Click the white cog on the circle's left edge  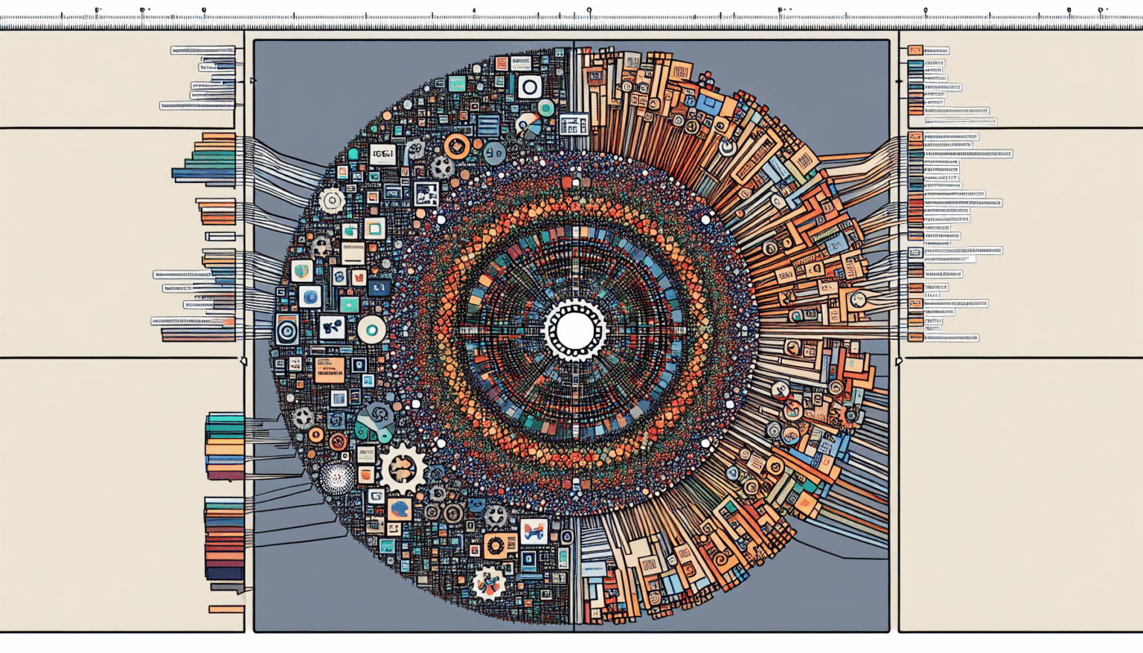click(x=331, y=200)
